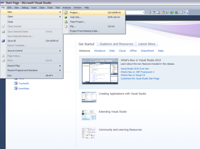Click the New Project menu icon
The height and width of the screenshot is (149, 200).
[x=66, y=13]
